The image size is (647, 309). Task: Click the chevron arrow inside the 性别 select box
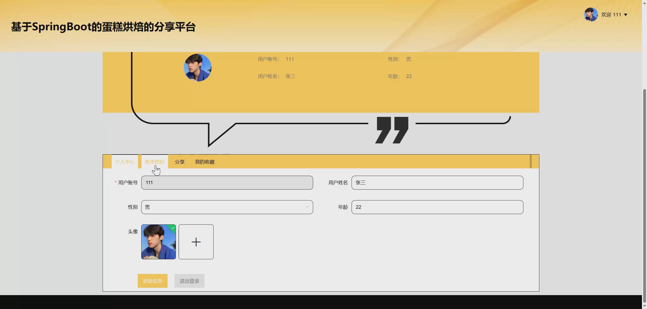click(x=307, y=207)
